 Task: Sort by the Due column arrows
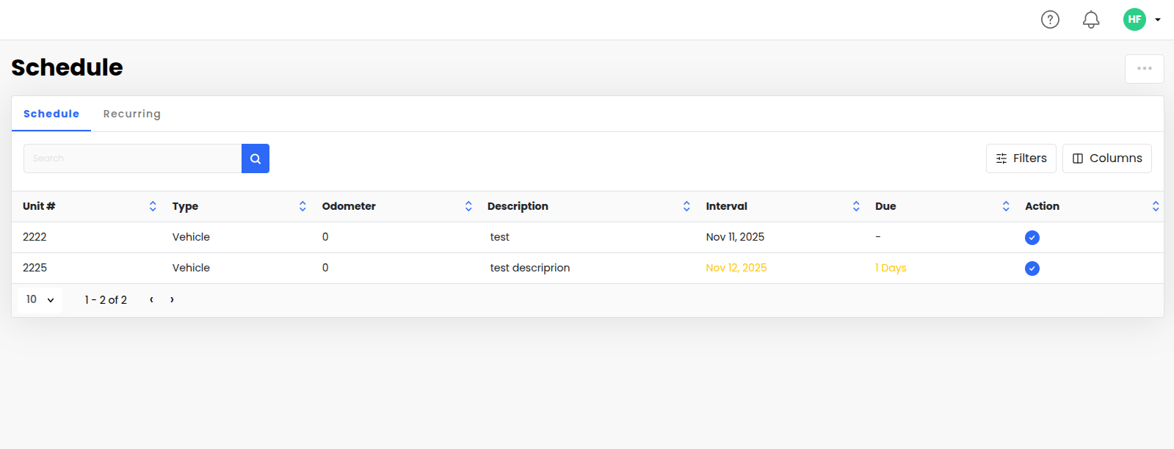tap(1006, 206)
